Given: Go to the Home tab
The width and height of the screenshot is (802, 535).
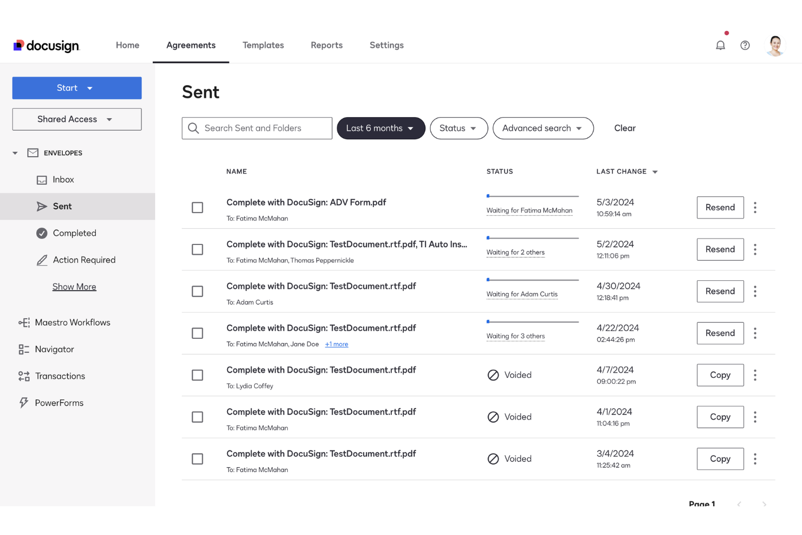Looking at the screenshot, I should 127,46.
